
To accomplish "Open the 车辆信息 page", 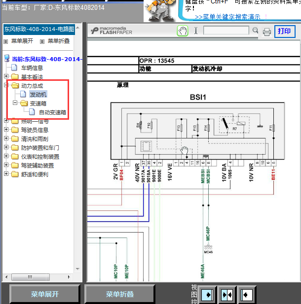I will 32,68.
